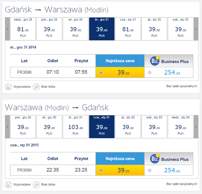Show later dates for Gdańsk to Warszawa

point(196,29)
